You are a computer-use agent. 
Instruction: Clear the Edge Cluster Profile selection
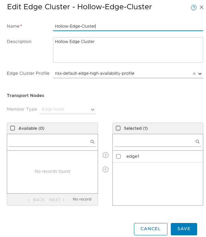194,73
